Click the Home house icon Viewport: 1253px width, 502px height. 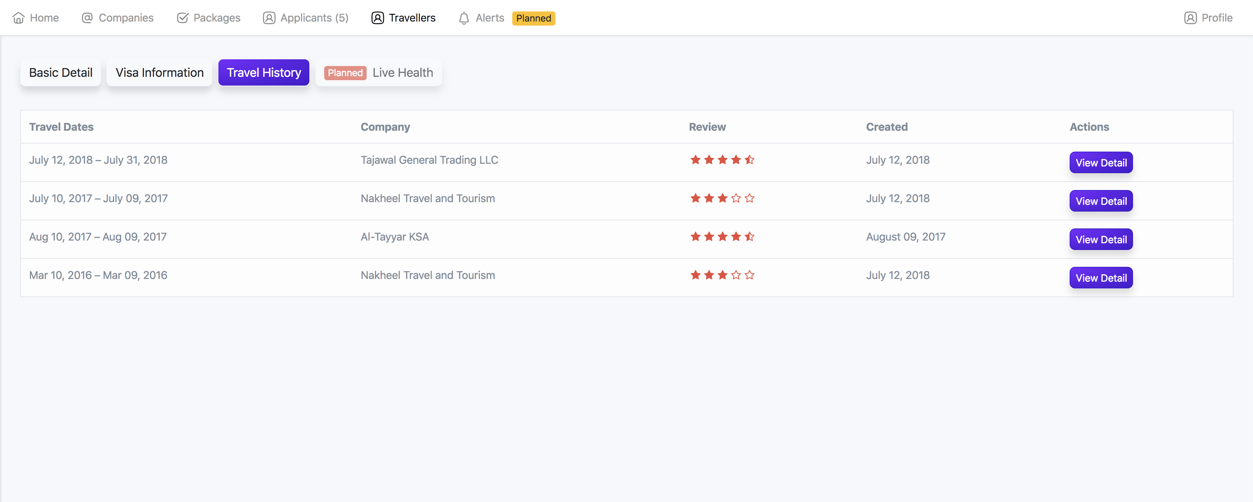tap(19, 18)
